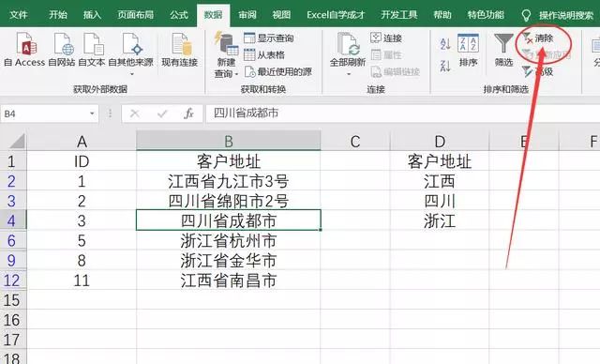Open the 特色功能 tab
The width and height of the screenshot is (600, 364).
[x=486, y=15]
